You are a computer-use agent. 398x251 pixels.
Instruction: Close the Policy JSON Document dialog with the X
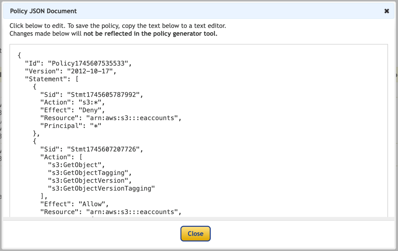386,11
